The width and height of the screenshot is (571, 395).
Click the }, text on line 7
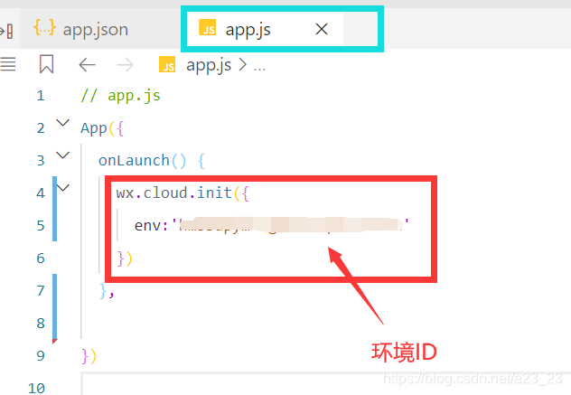tap(107, 292)
